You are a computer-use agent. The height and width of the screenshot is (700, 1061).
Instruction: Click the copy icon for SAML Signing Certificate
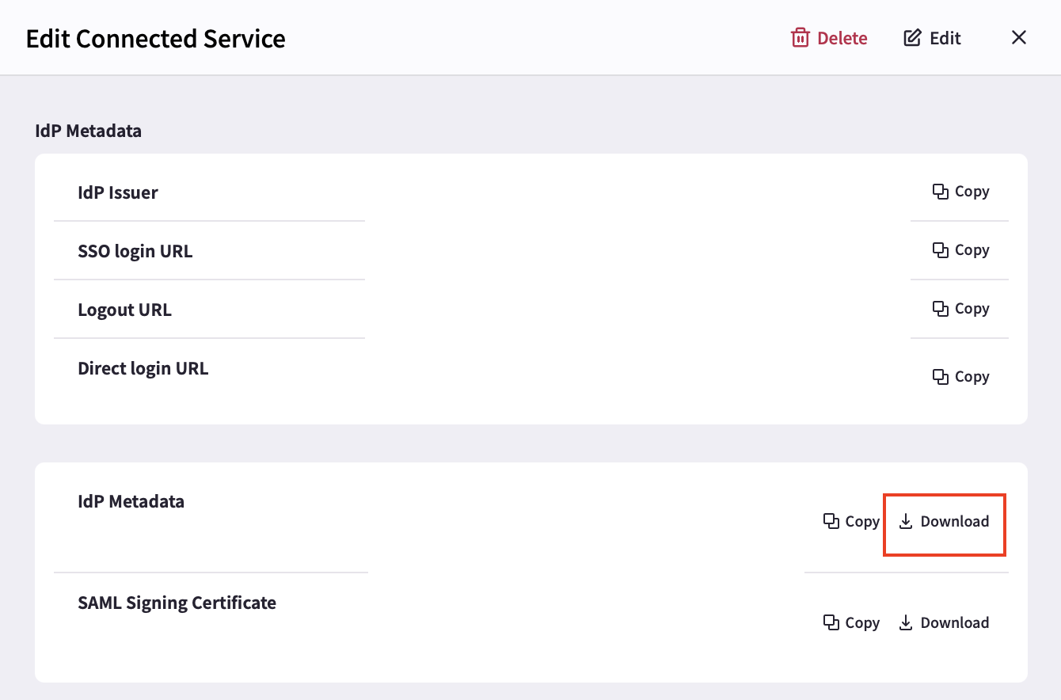pos(831,622)
